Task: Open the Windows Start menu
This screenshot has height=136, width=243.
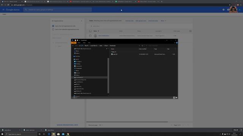Action: pos(2,134)
